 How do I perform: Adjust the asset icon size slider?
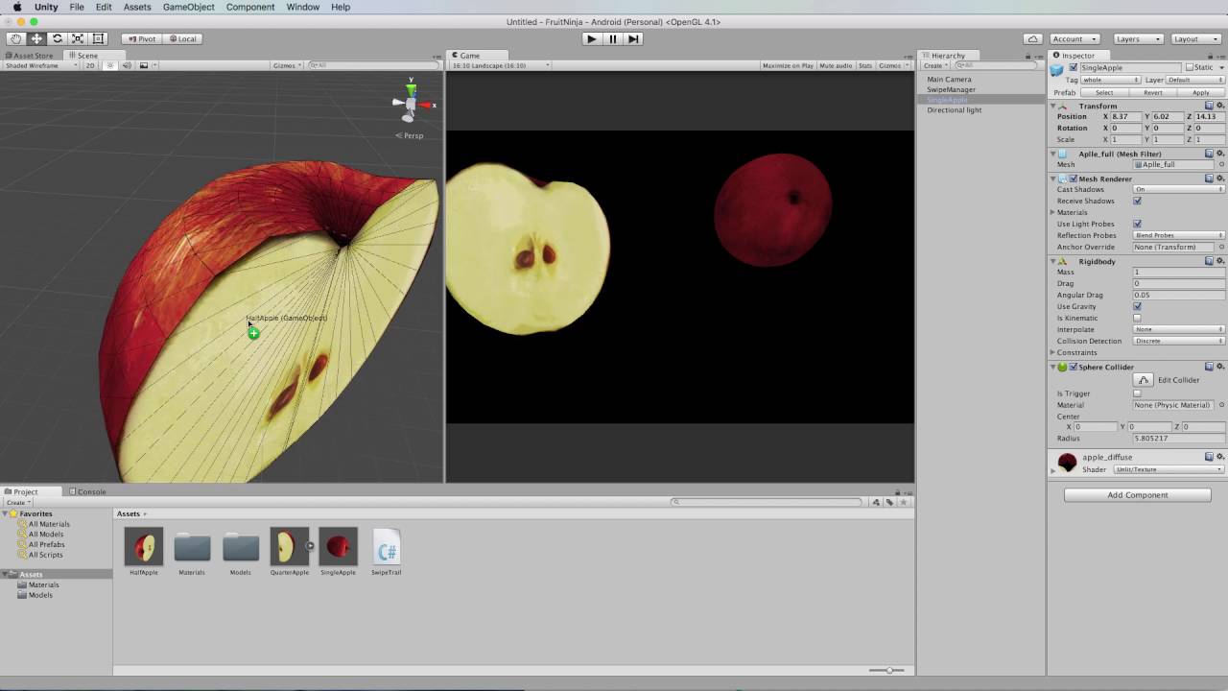click(x=888, y=670)
